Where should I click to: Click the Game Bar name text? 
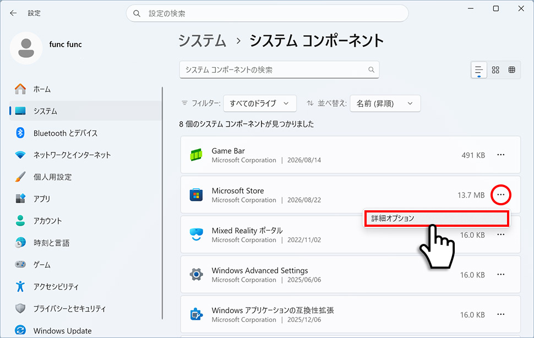click(x=228, y=151)
